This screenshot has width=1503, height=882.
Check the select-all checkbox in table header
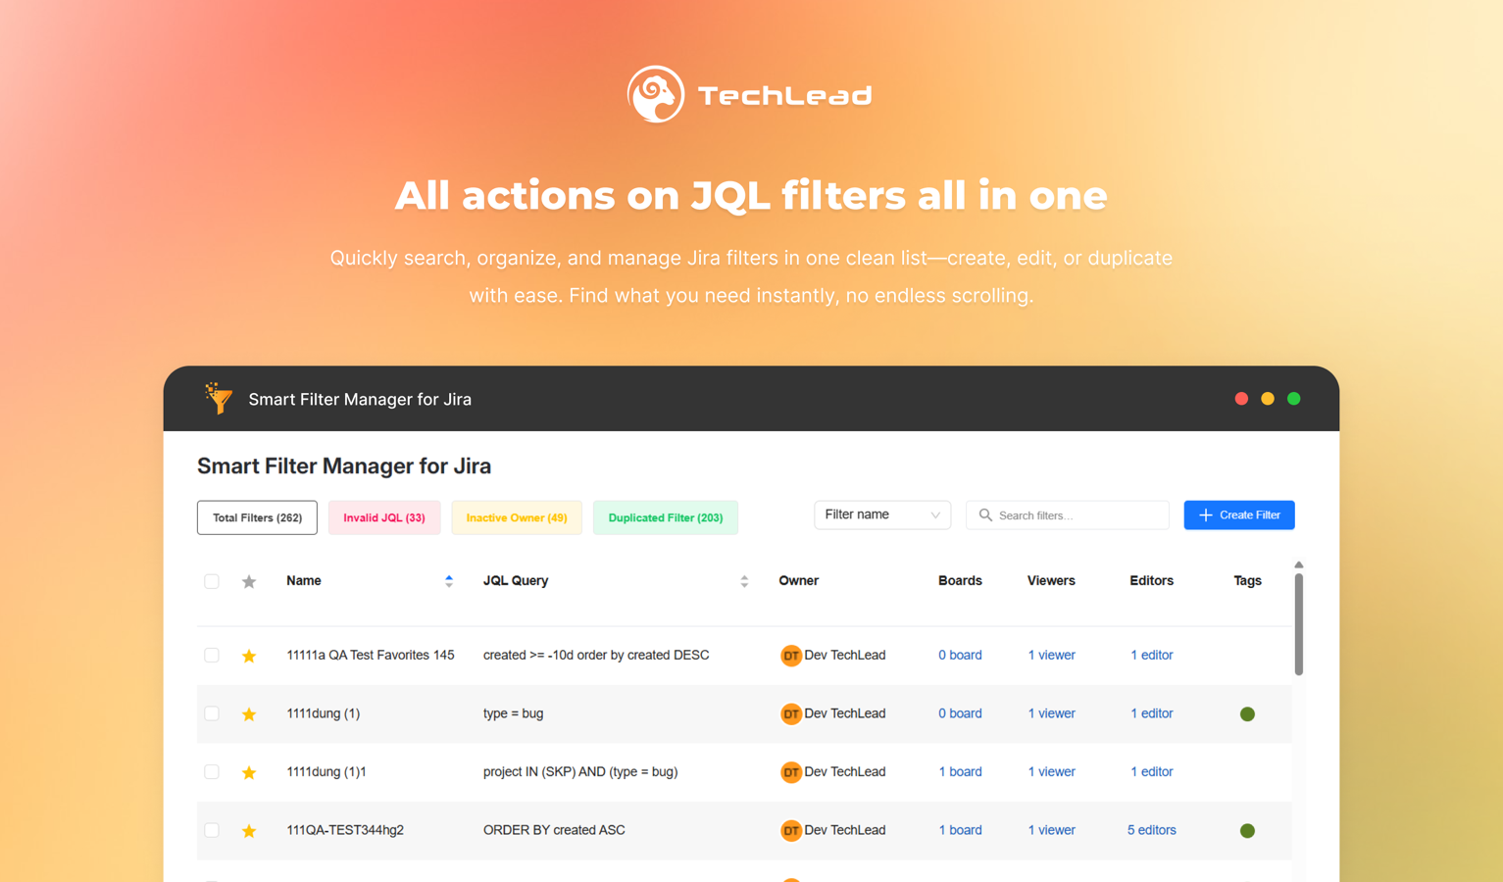(211, 580)
